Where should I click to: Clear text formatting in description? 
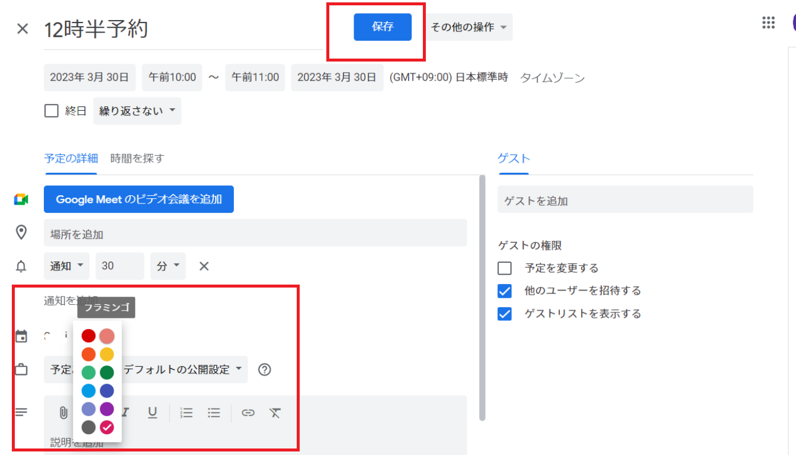(275, 413)
